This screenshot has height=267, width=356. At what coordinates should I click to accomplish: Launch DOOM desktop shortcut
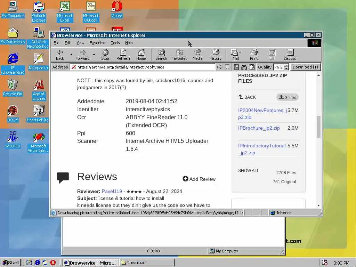click(x=13, y=114)
